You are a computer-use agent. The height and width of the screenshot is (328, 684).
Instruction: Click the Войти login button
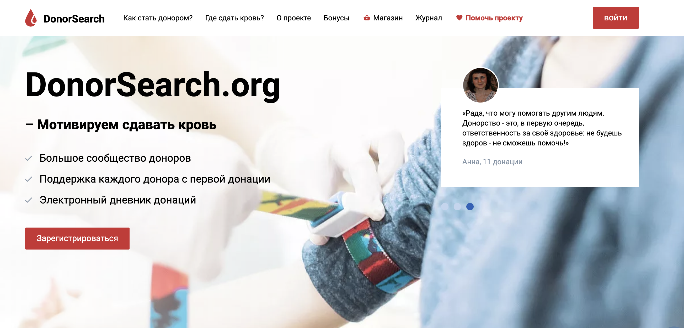point(616,18)
